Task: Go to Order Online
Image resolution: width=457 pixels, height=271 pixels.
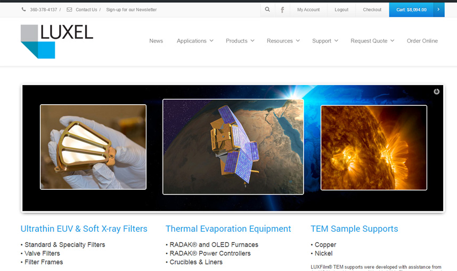Action: tap(422, 41)
